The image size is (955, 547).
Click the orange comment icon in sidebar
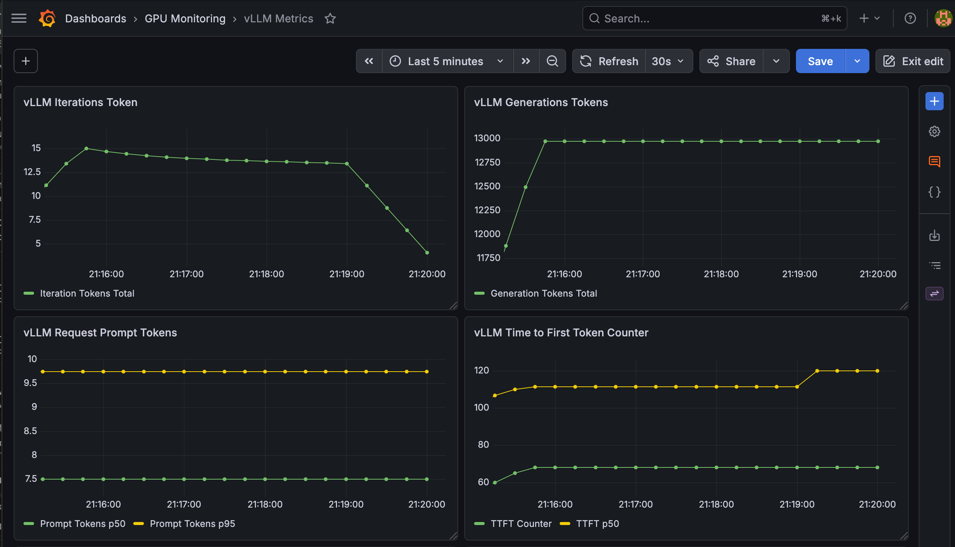click(934, 162)
